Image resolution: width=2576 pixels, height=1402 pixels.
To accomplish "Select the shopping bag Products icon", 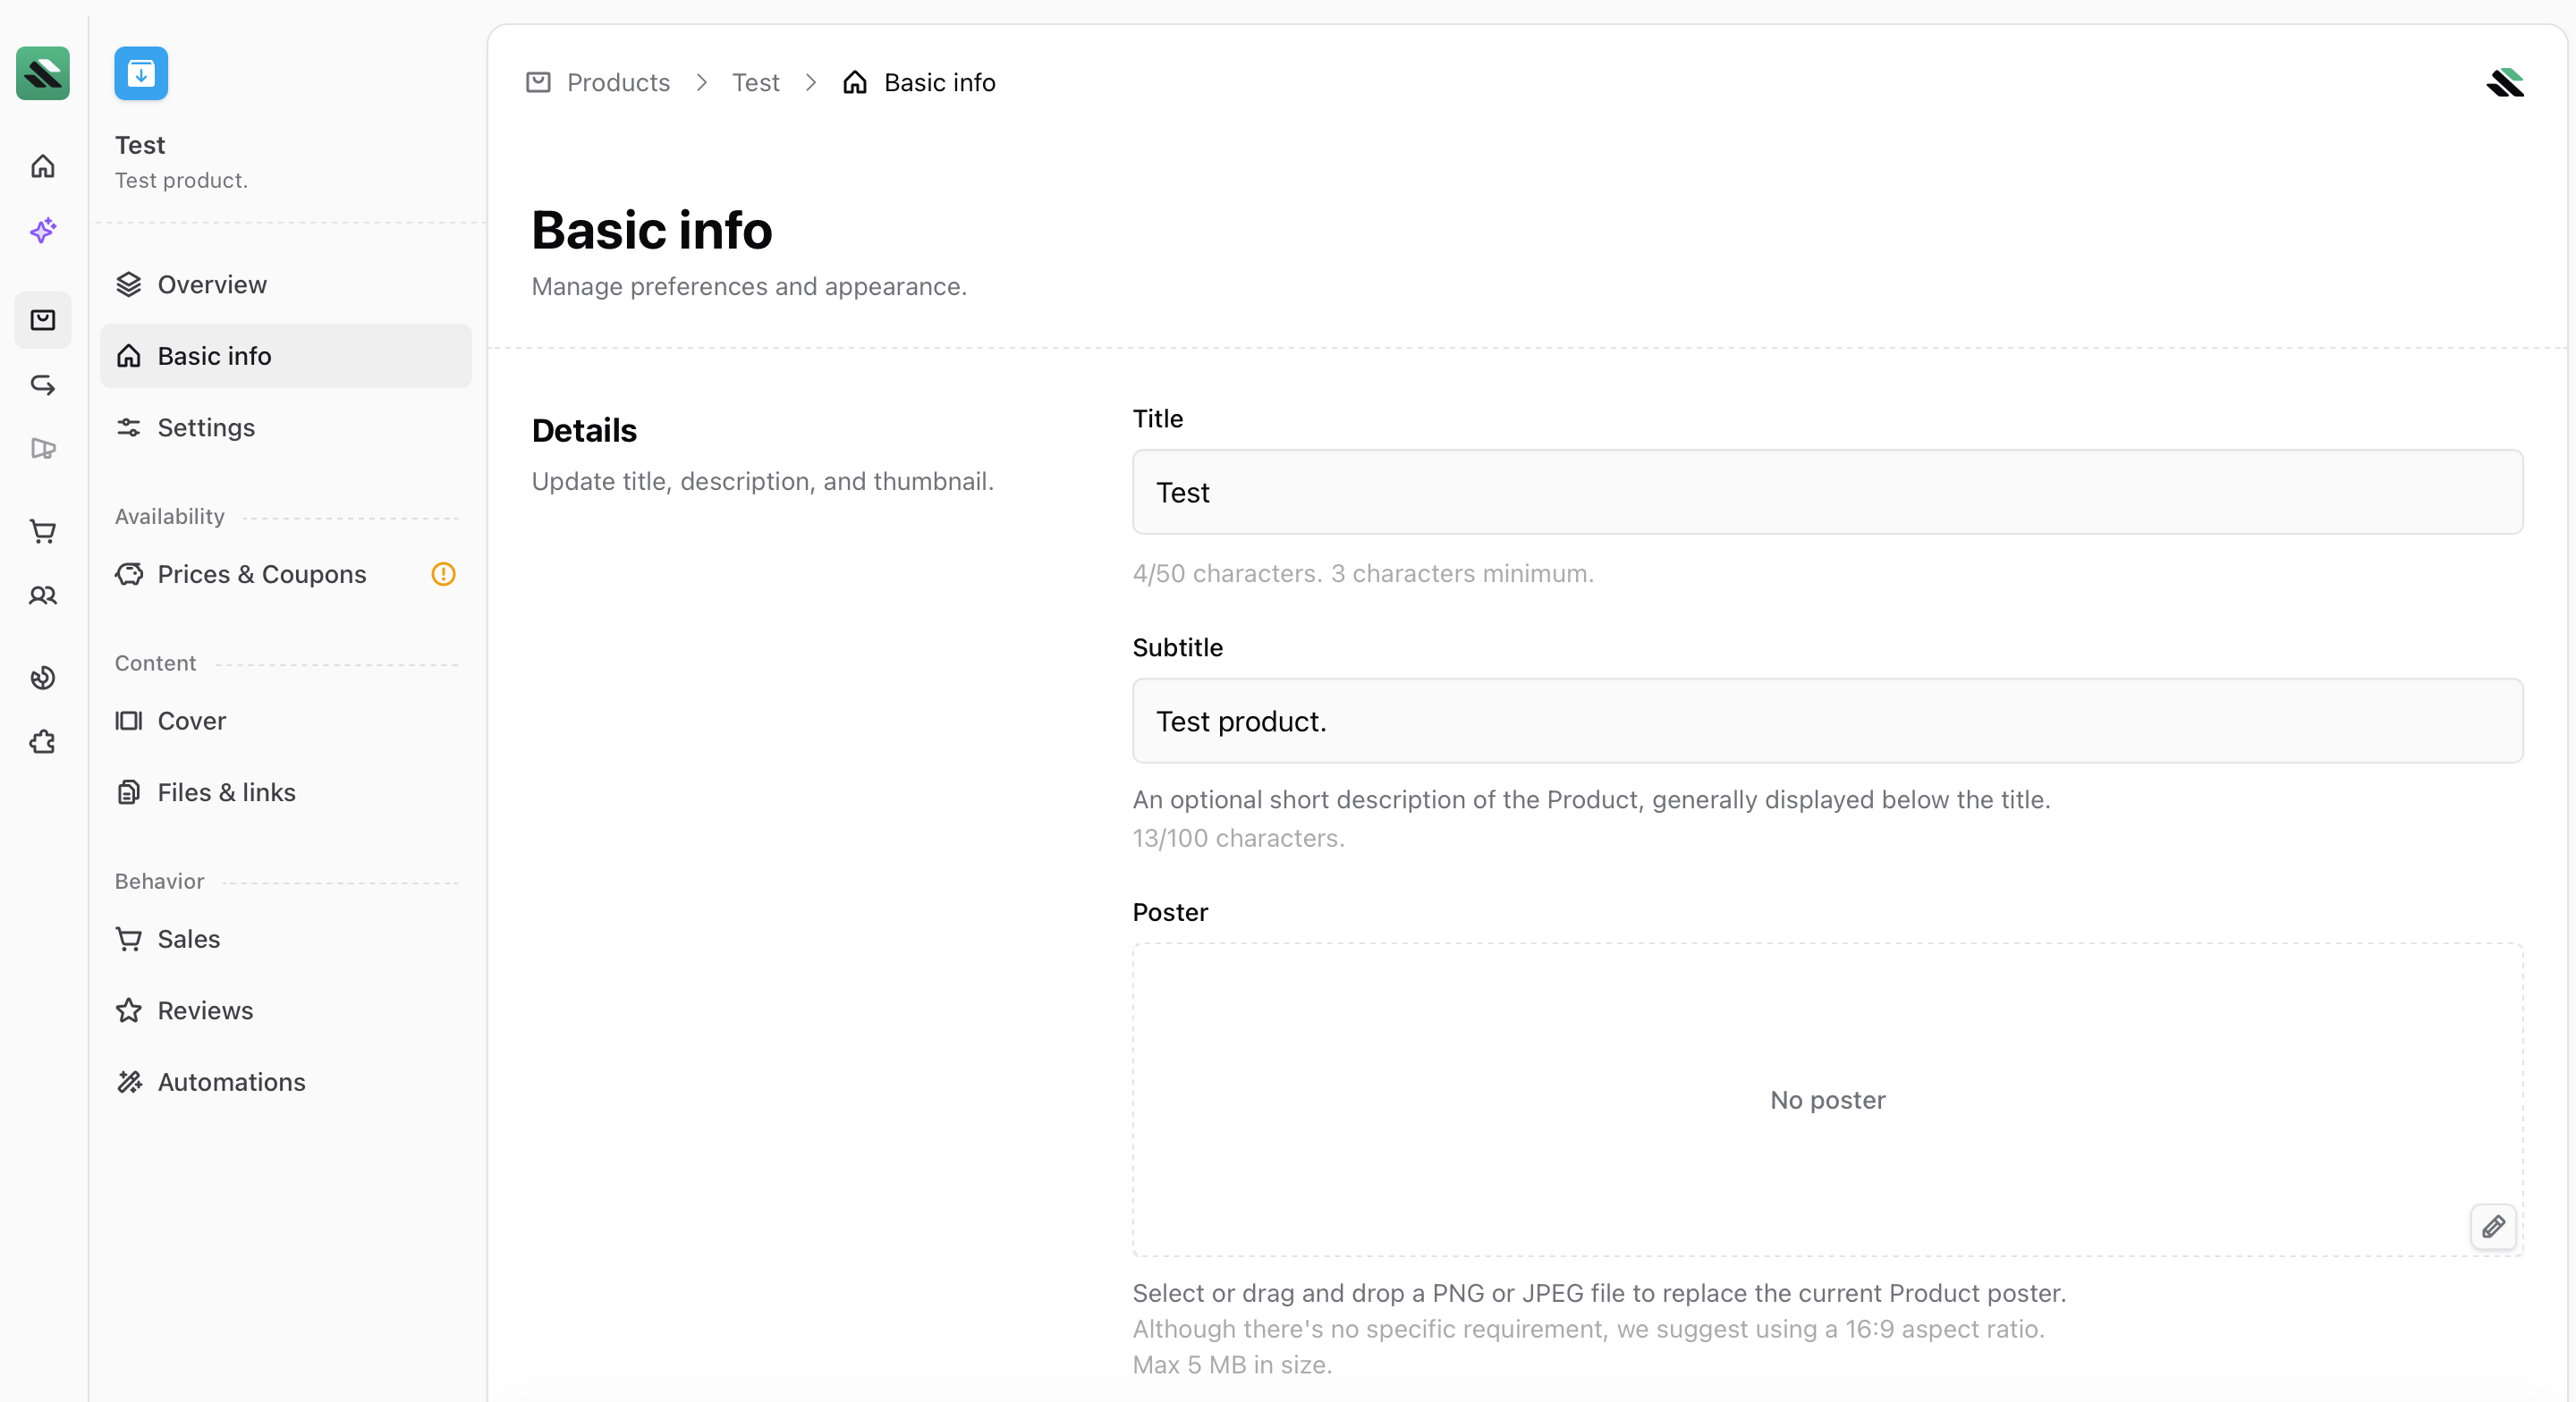I will [x=43, y=319].
